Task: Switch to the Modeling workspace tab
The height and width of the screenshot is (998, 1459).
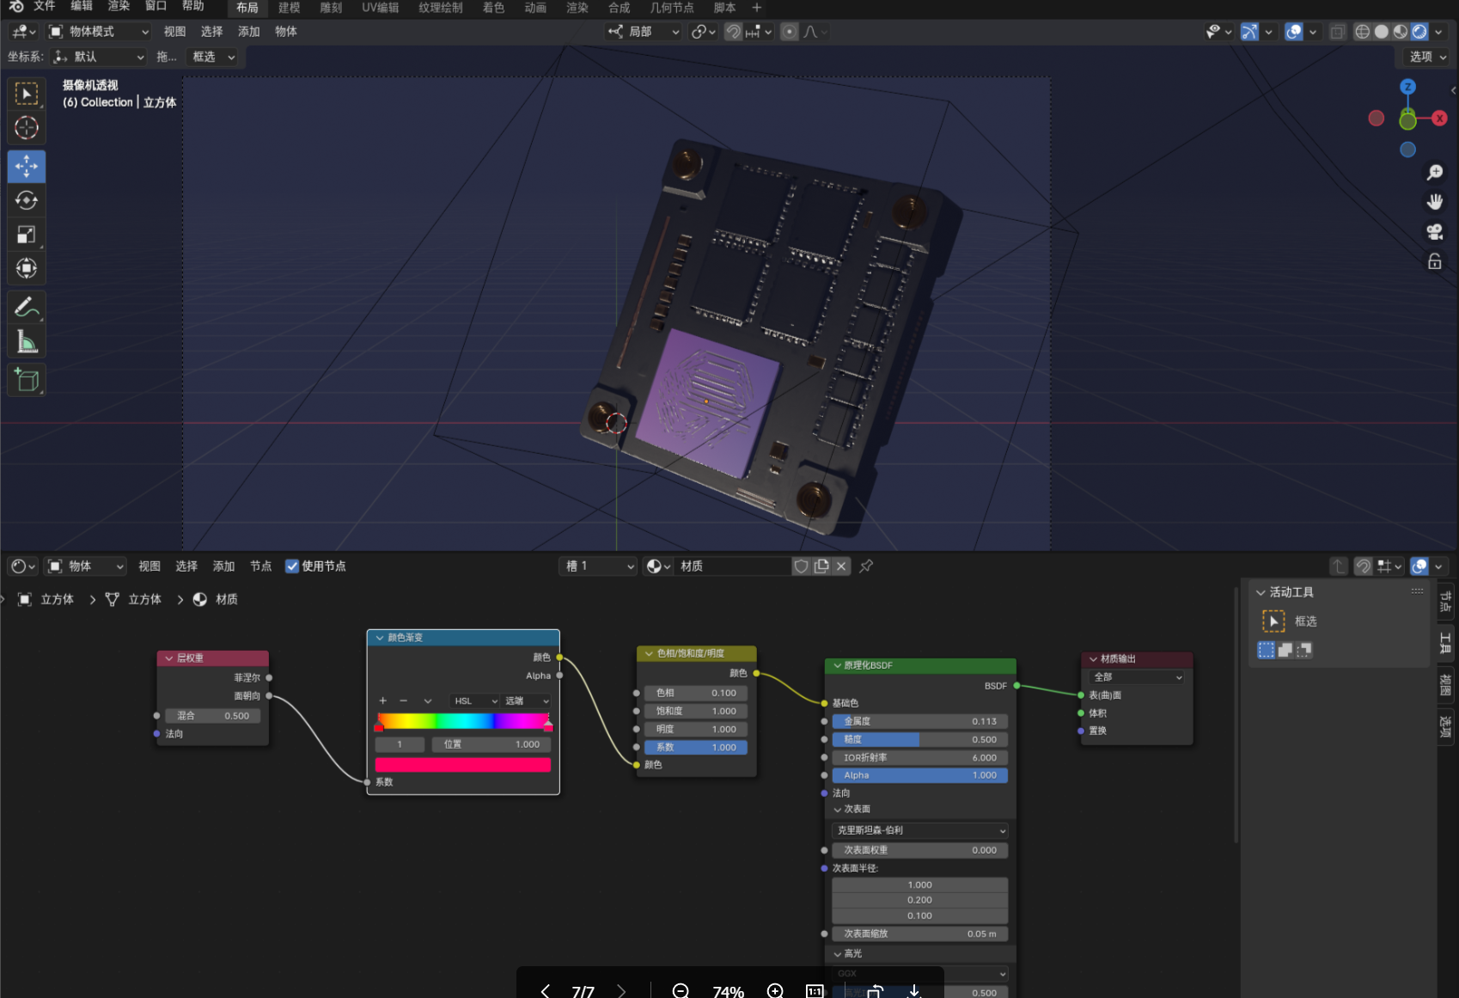Action: pos(290,8)
